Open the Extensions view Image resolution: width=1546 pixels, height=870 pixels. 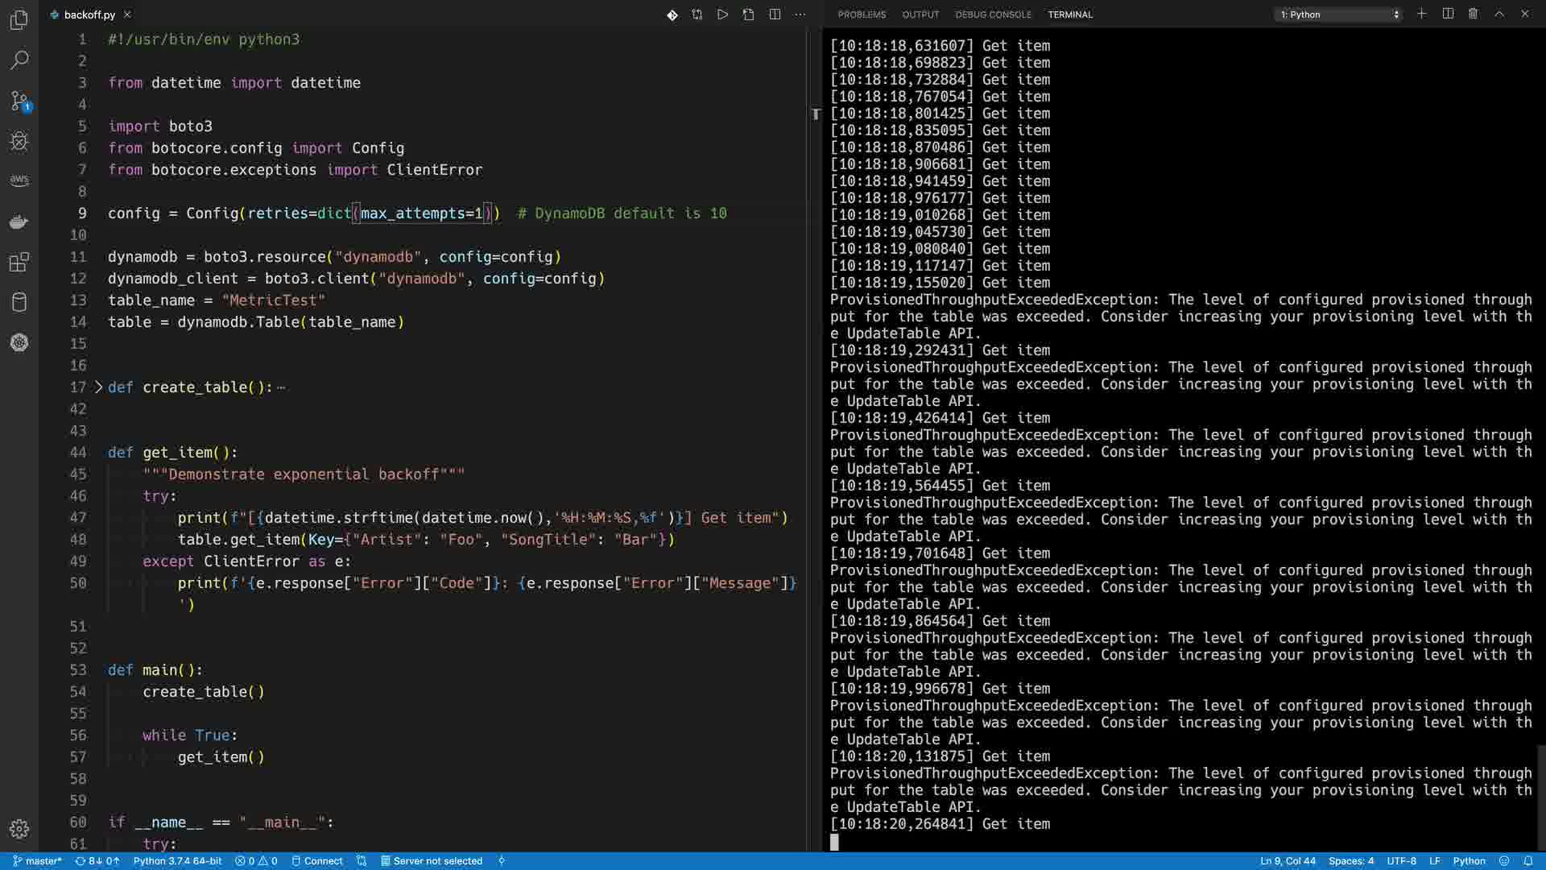click(19, 262)
